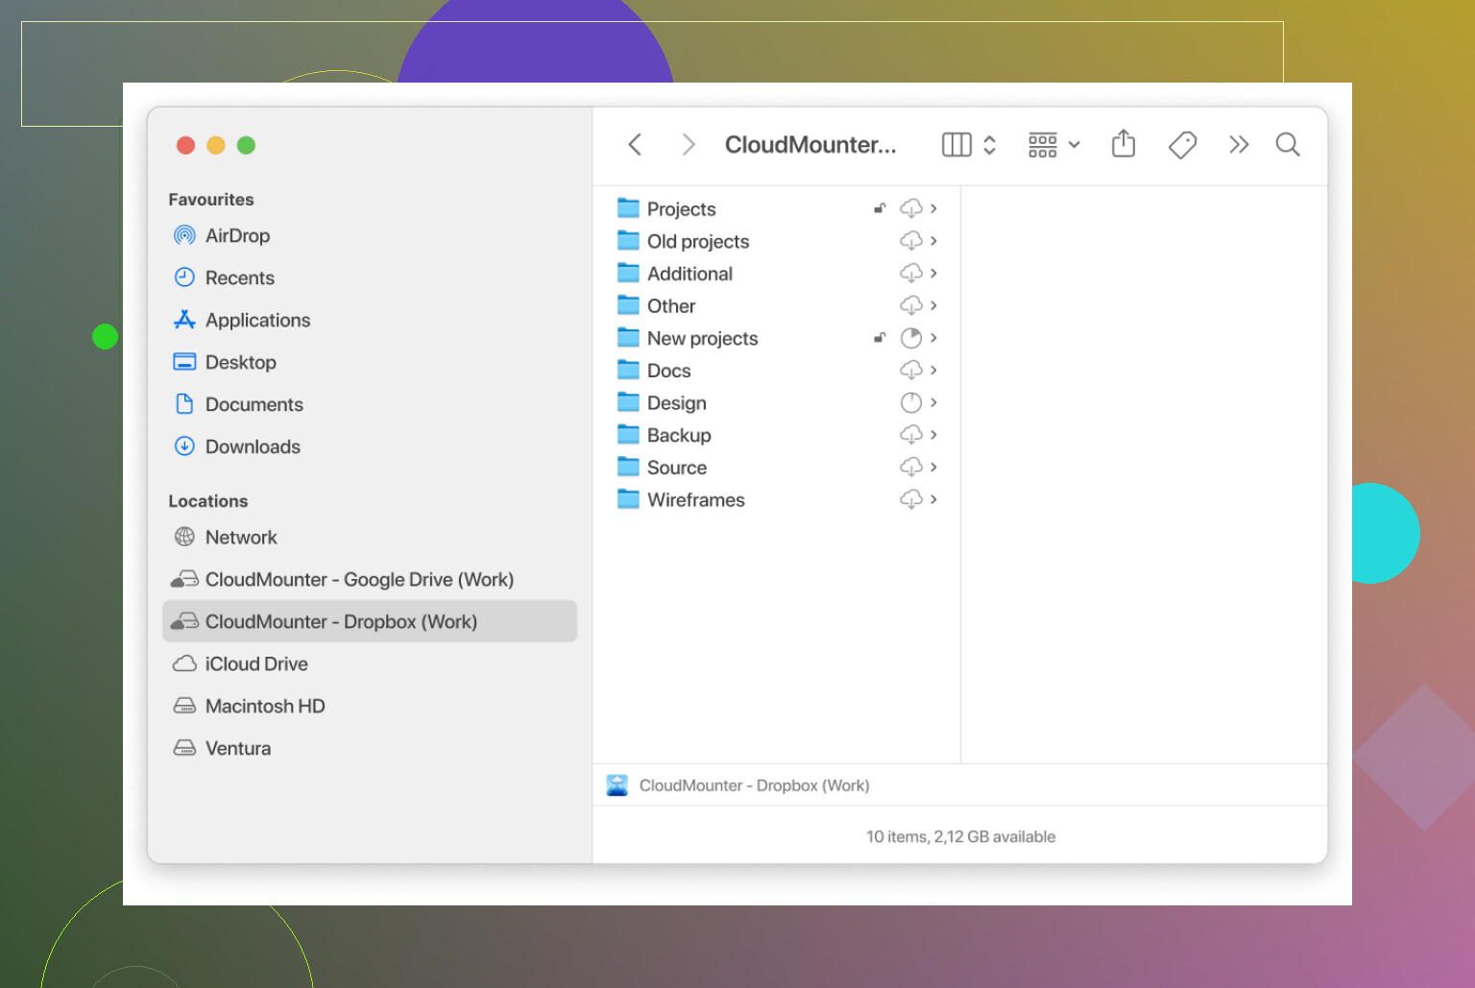This screenshot has width=1475, height=988.
Task: Click the lock icon on New projects row
Action: pyautogui.click(x=880, y=337)
